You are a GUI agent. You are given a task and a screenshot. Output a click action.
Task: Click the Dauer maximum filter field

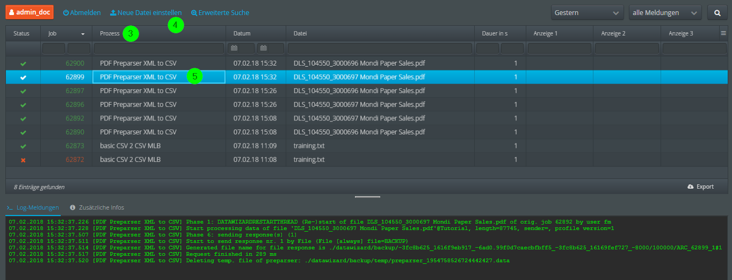click(x=512, y=48)
